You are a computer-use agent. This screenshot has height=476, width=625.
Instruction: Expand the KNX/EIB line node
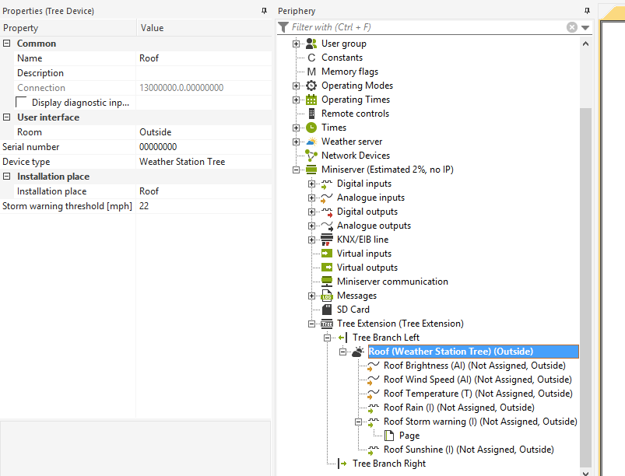tap(311, 240)
